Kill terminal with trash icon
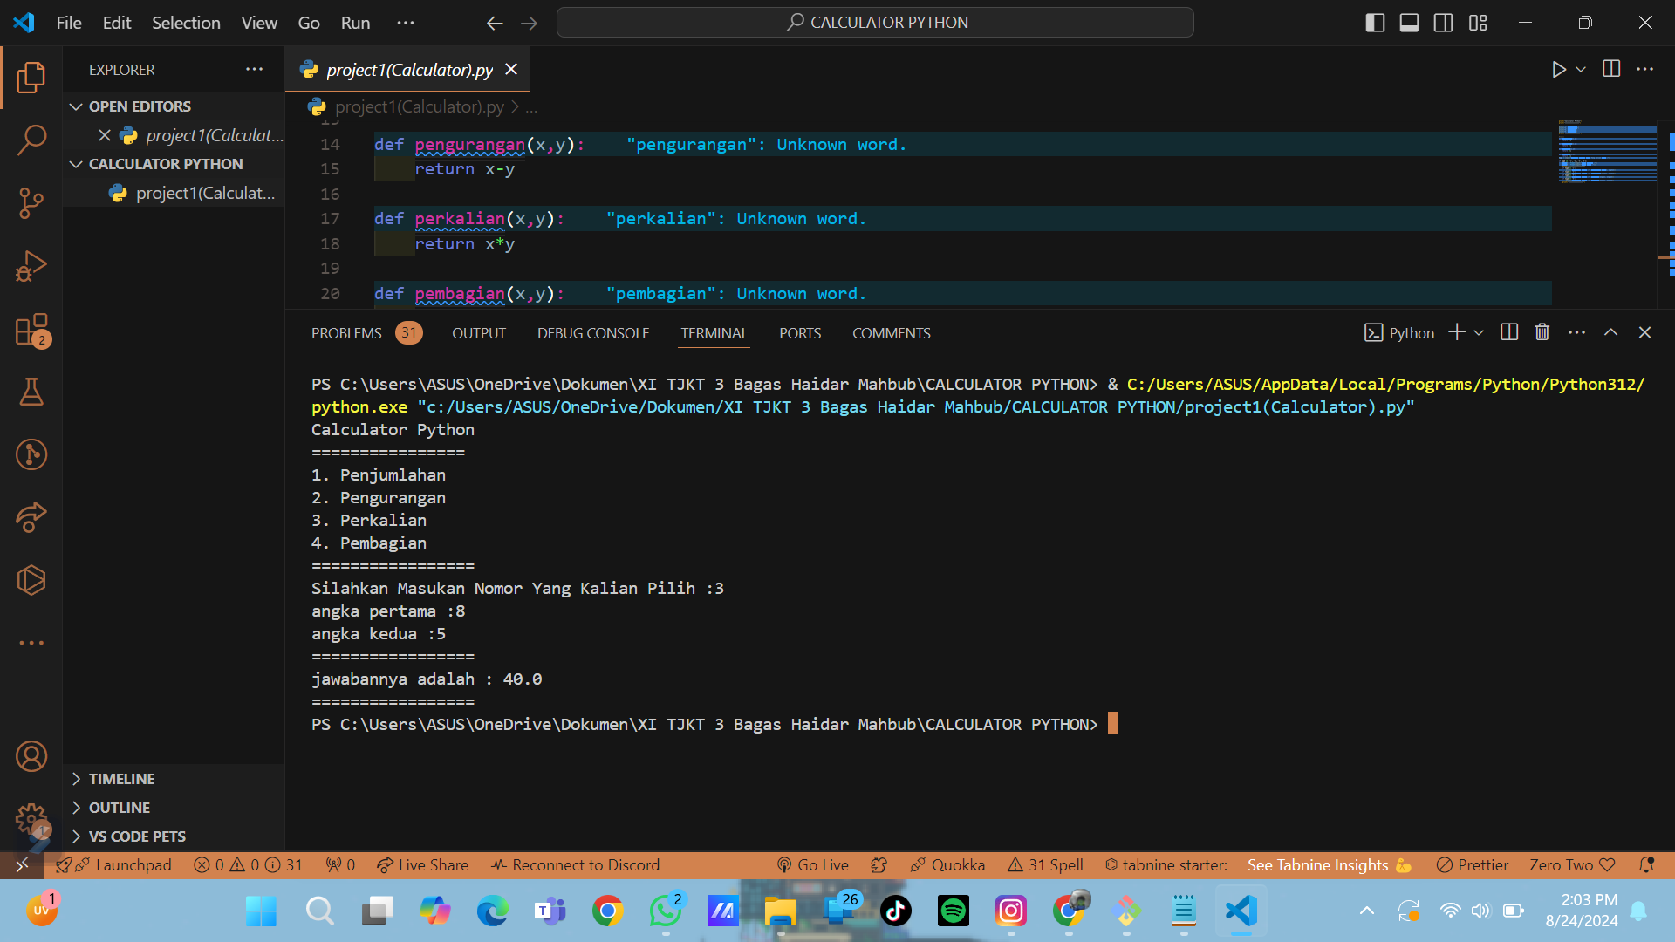 click(1542, 332)
